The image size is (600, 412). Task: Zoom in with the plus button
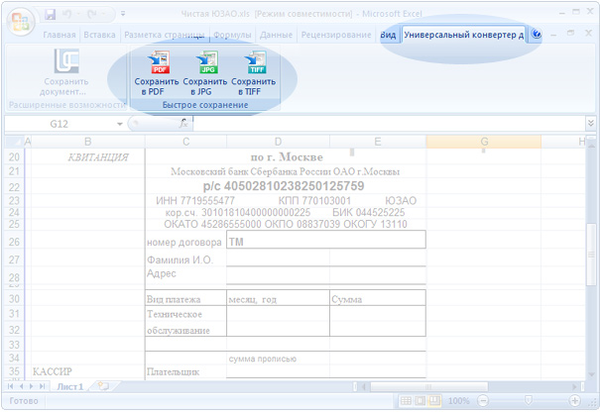[x=574, y=401]
